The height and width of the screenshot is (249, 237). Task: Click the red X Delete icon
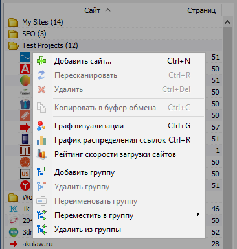(x=41, y=89)
